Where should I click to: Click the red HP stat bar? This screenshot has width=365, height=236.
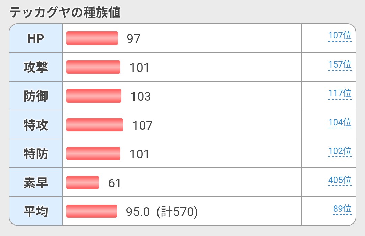[92, 38]
